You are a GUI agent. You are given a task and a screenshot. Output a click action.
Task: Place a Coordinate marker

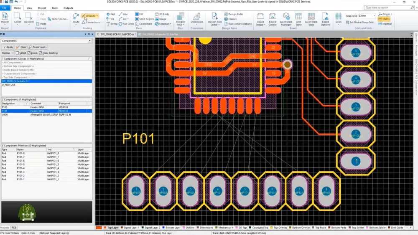(144, 24)
